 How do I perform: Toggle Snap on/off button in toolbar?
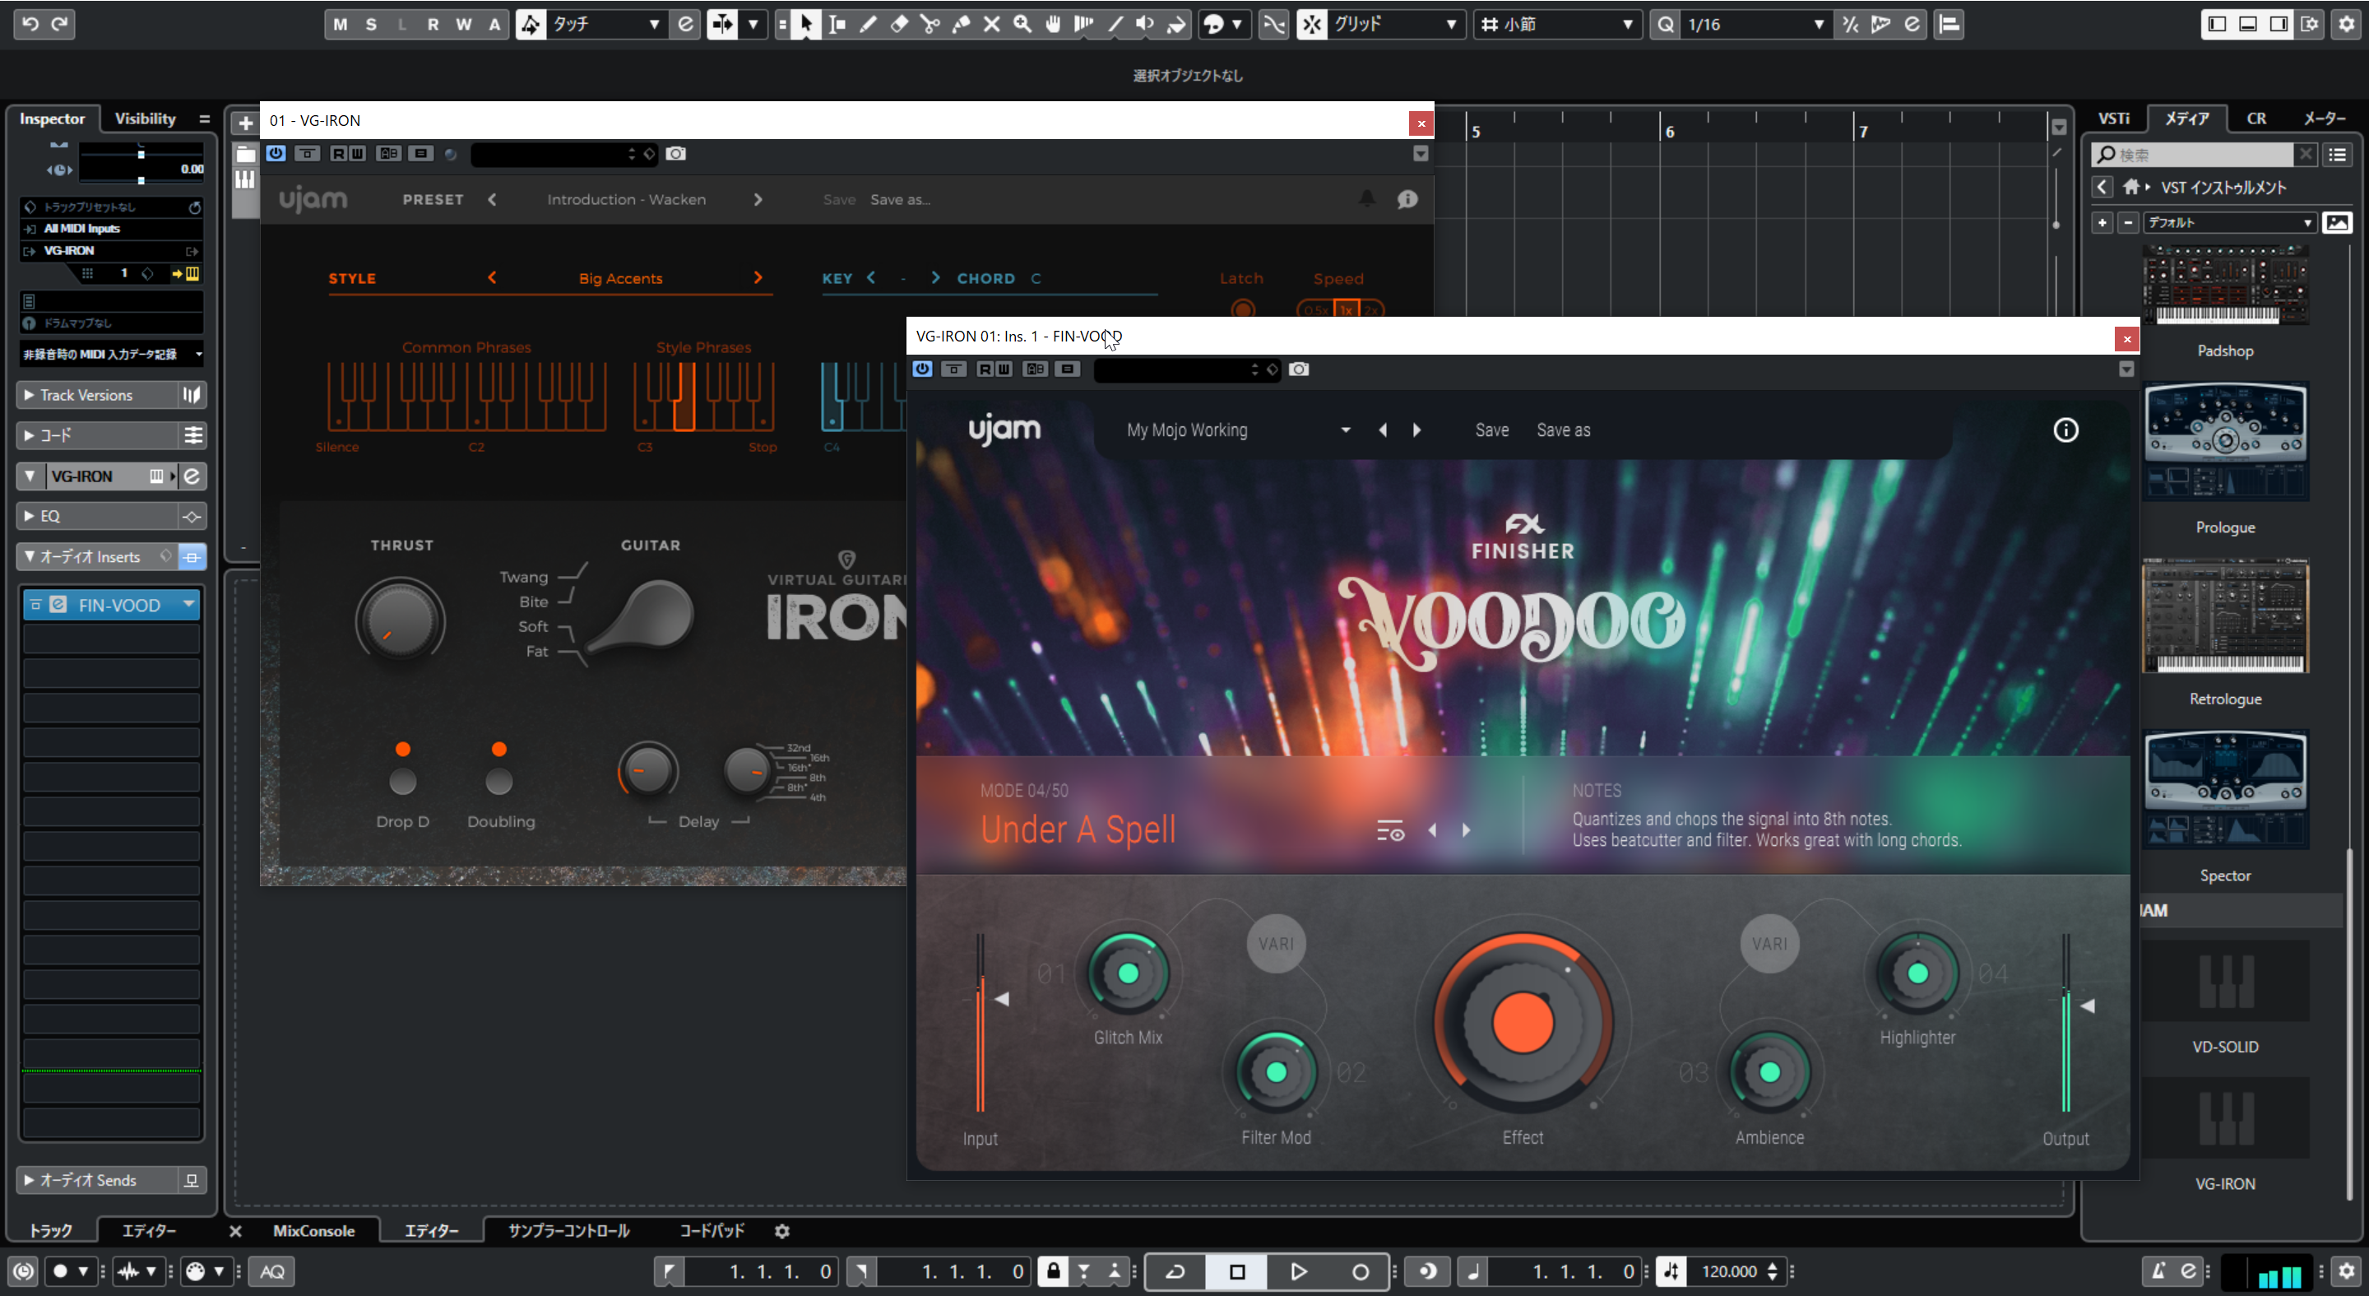click(1311, 24)
